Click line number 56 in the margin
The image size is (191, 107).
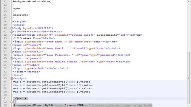coord(5,82)
